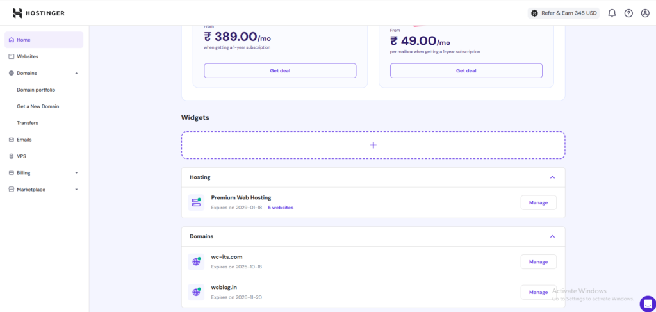Click the Premium Web Hosting server icon
This screenshot has width=656, height=312.
pyautogui.click(x=196, y=202)
